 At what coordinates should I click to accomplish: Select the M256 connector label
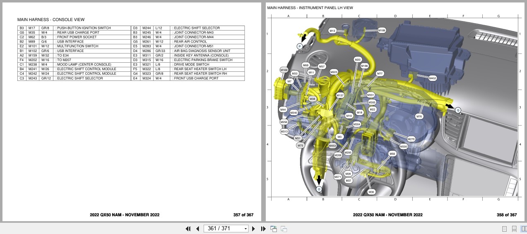[284, 122]
